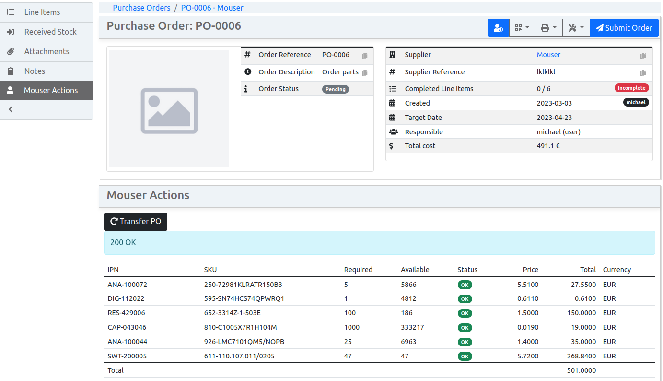Screen dimensions: 663x381
Task: Open the Mouser Actions sidebar tab
Action: 50,91
